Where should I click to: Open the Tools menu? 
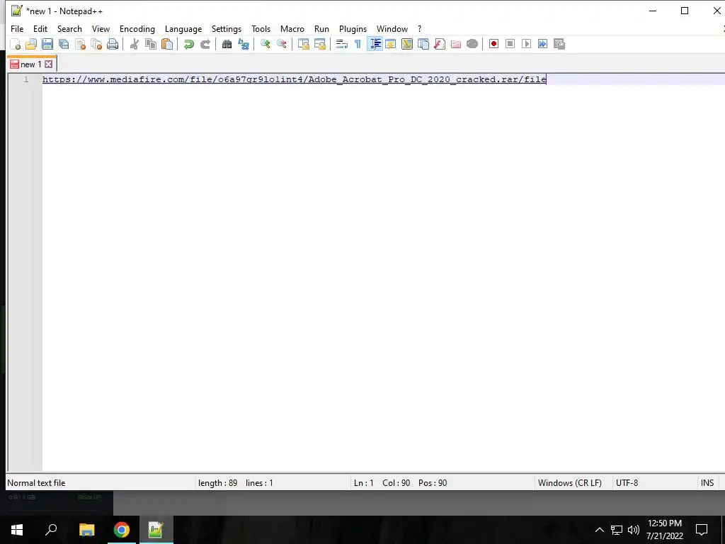click(x=261, y=28)
